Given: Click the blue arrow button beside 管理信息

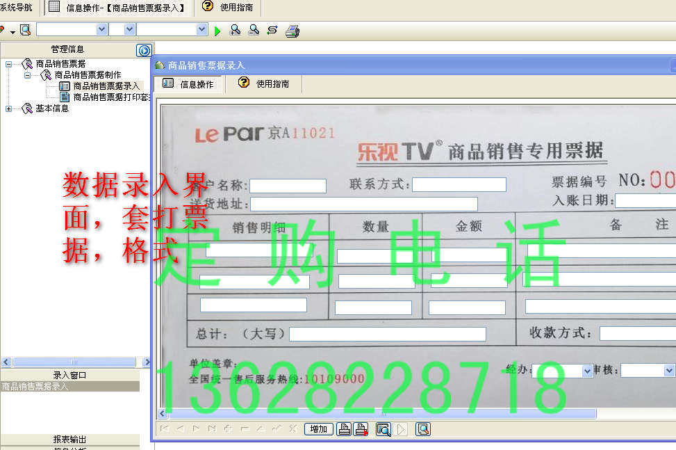Looking at the screenshot, I should pyautogui.click(x=144, y=51).
